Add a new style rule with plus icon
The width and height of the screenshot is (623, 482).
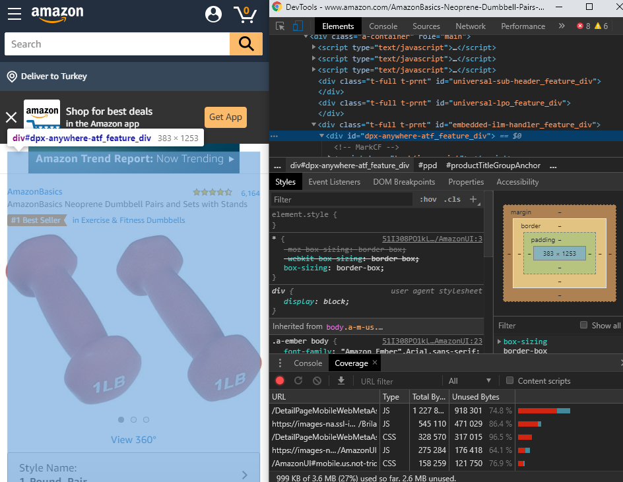(473, 199)
